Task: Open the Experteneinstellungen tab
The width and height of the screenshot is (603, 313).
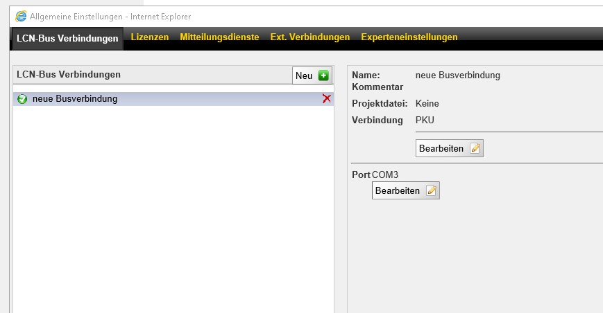Action: (x=409, y=37)
